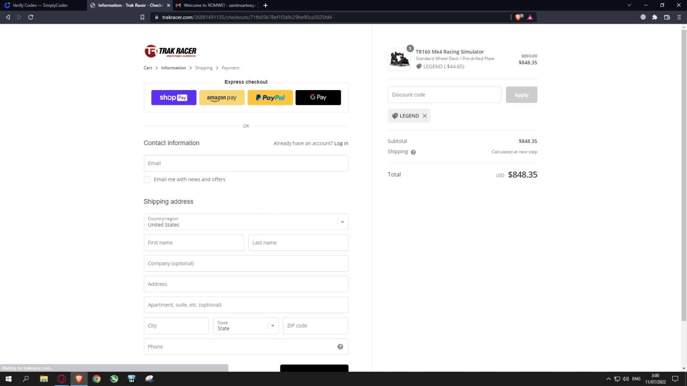Open Chrome from taskbar

[x=97, y=379]
